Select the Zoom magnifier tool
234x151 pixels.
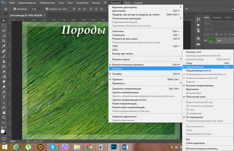click(x=4, y=118)
